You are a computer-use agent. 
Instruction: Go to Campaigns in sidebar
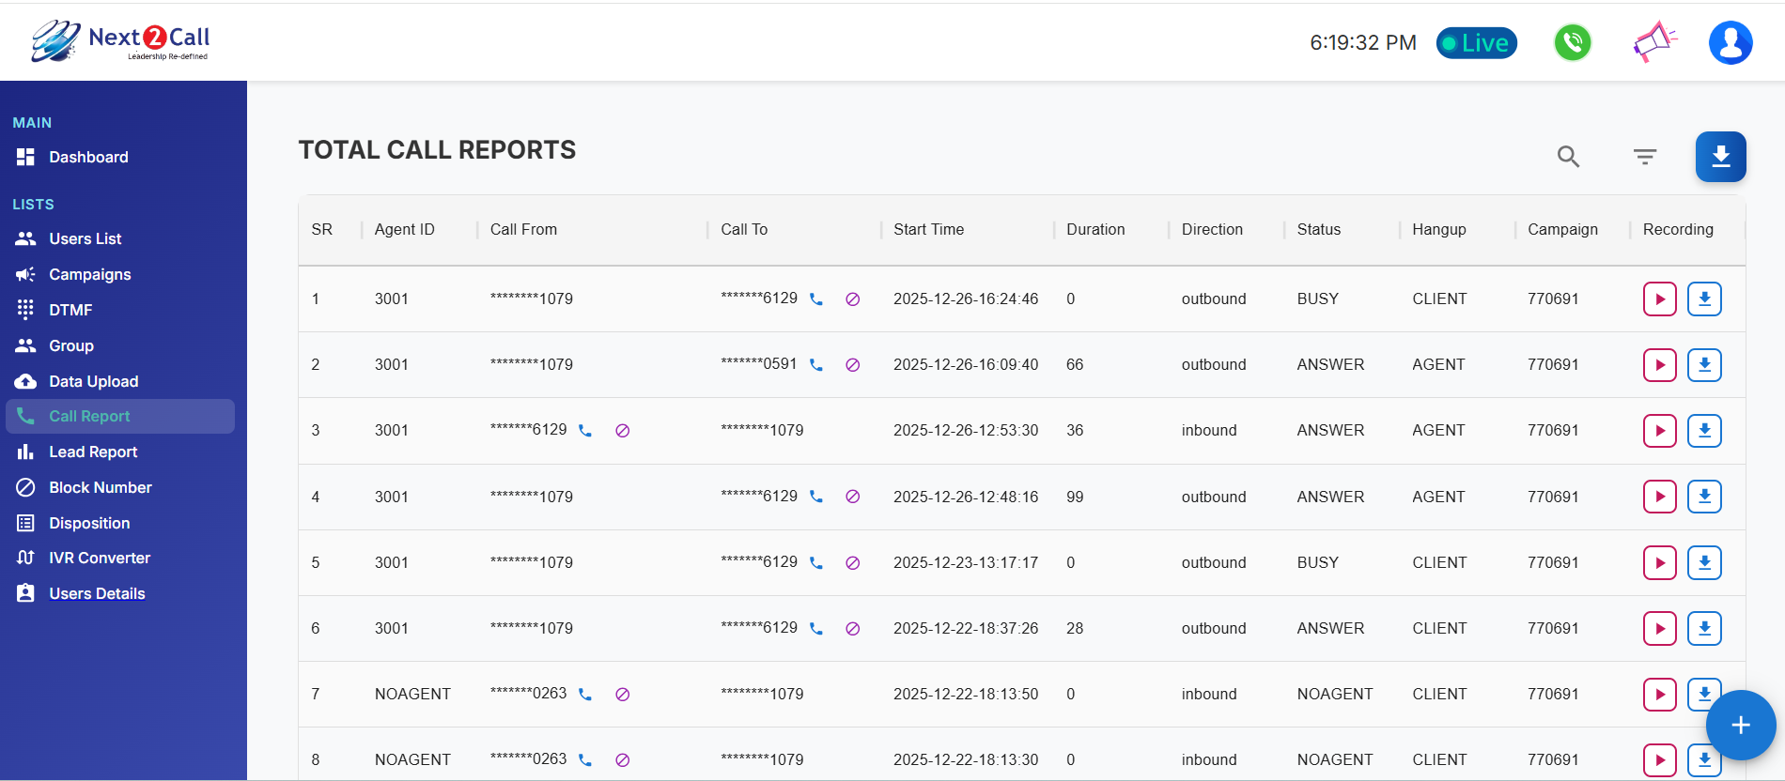[89, 274]
